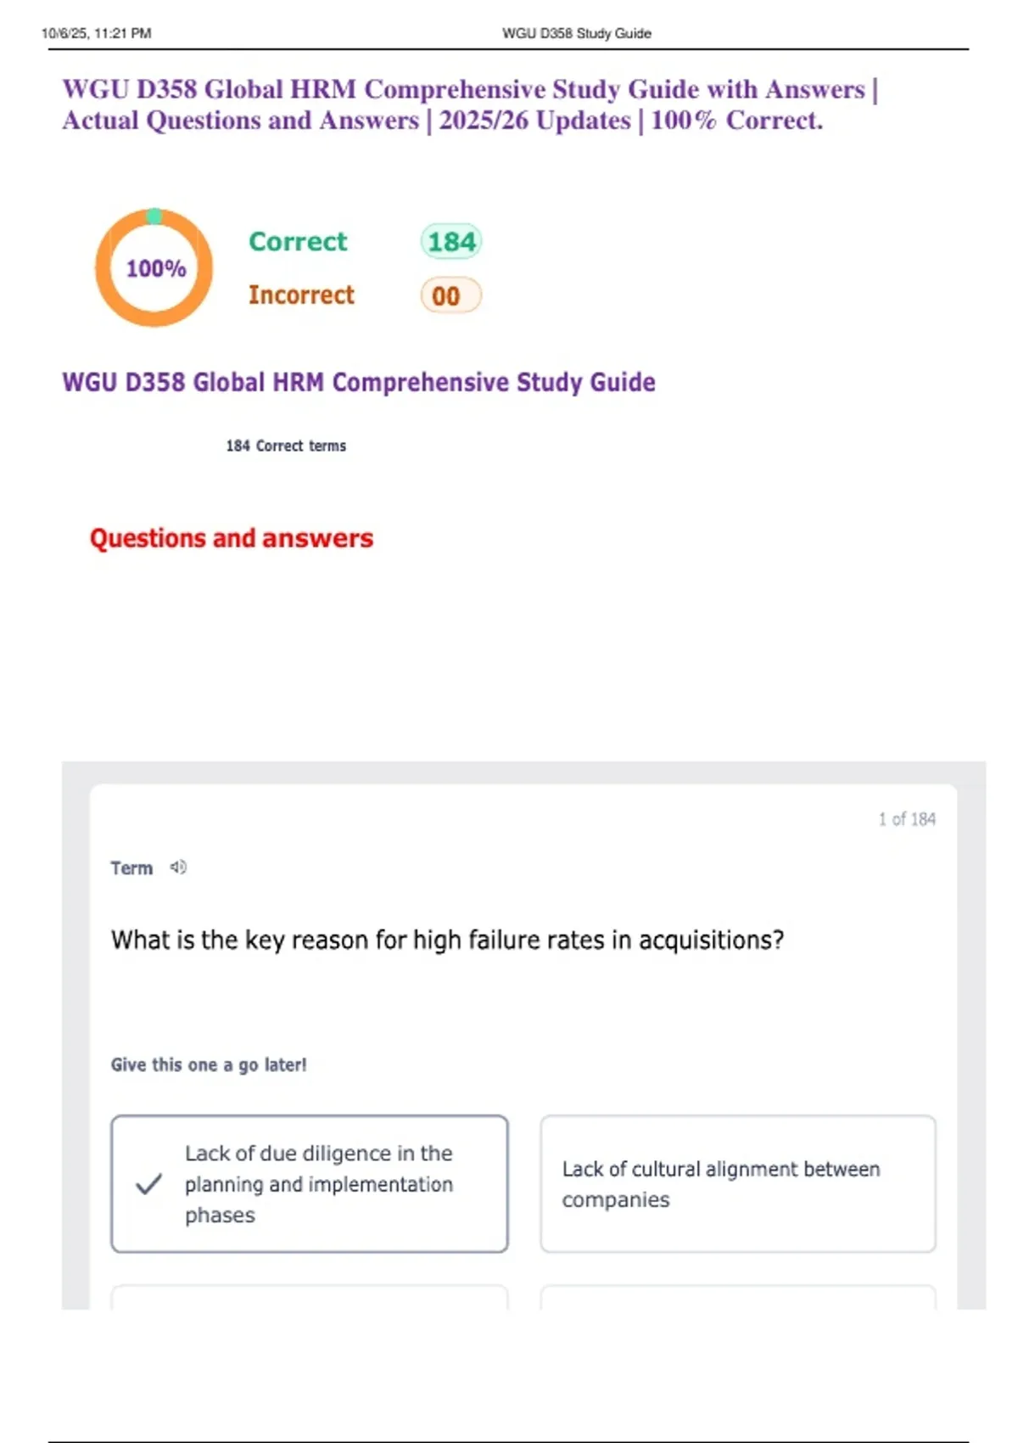The width and height of the screenshot is (1018, 1443).
Task: Click the '1 of 184' question counter
Action: 907,819
